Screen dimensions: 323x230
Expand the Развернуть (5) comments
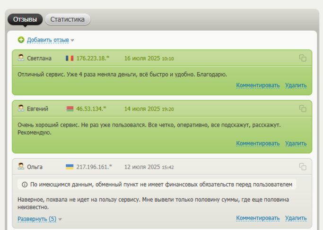point(37,219)
